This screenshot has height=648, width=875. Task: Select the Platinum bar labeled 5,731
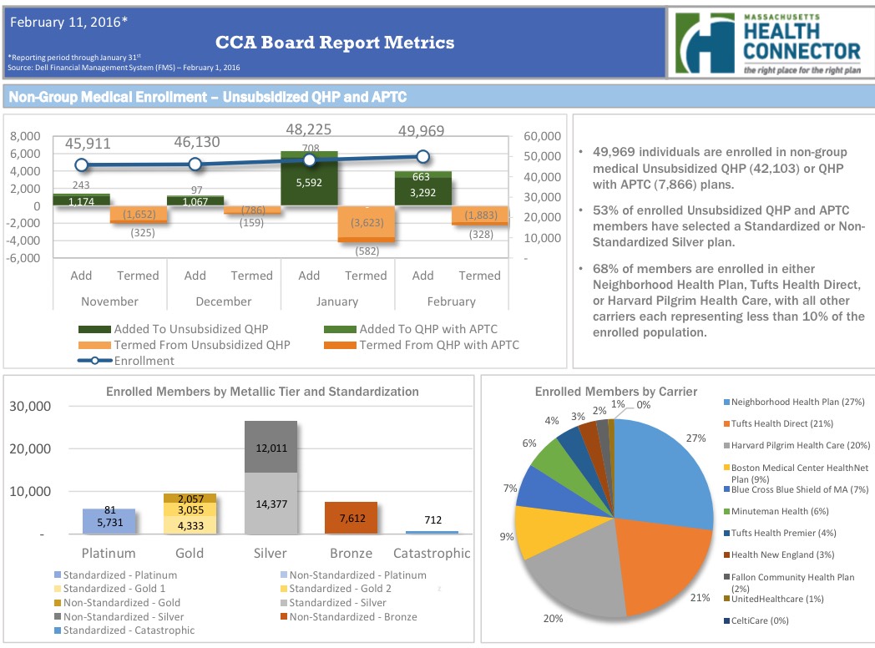point(109,524)
